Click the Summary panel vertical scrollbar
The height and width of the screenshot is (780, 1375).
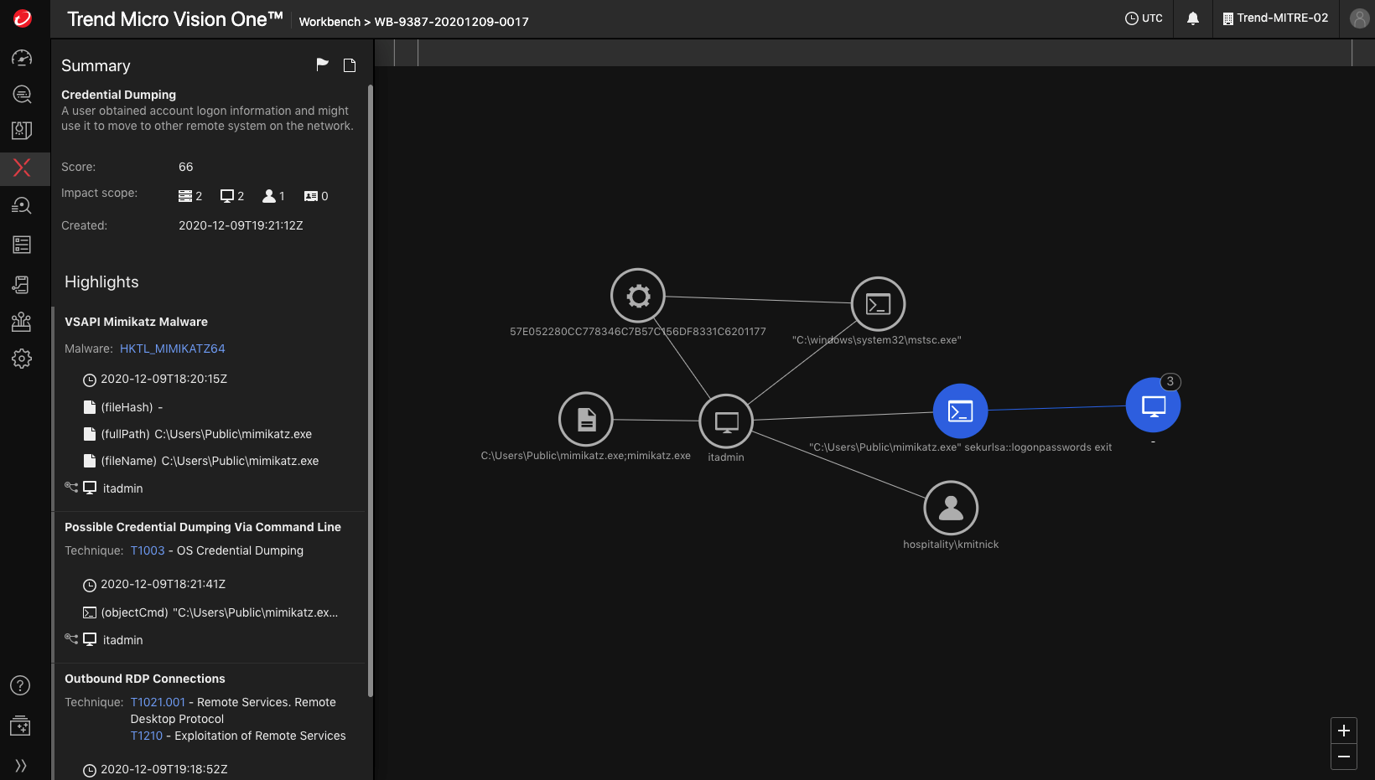tap(371, 390)
